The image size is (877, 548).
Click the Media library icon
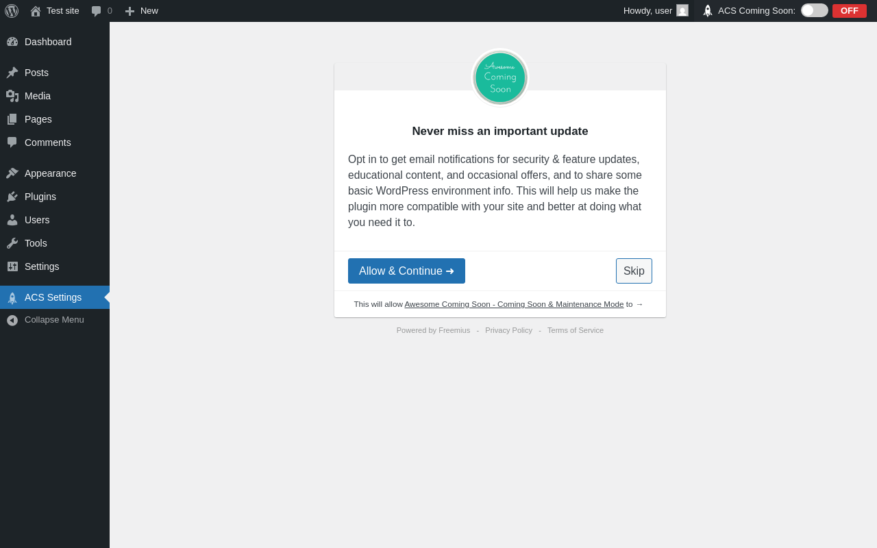pyautogui.click(x=12, y=96)
